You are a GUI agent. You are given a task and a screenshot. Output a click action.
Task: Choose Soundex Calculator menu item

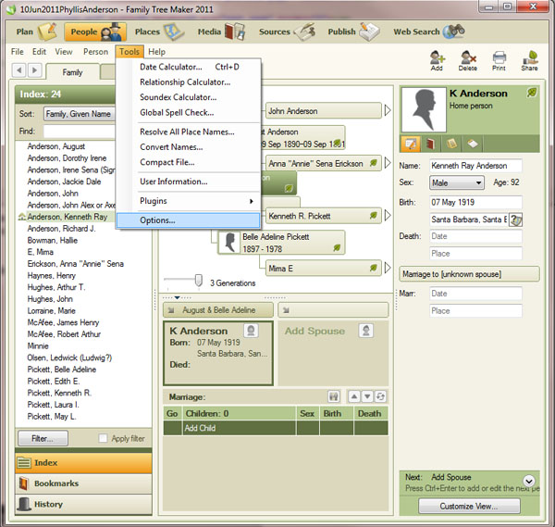coord(189,97)
